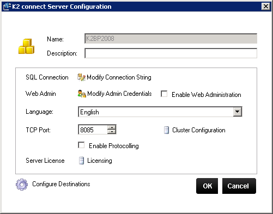This screenshot has height=214, width=273.
Task: Increase TCP Port with up arrow
Action: click(x=112, y=127)
